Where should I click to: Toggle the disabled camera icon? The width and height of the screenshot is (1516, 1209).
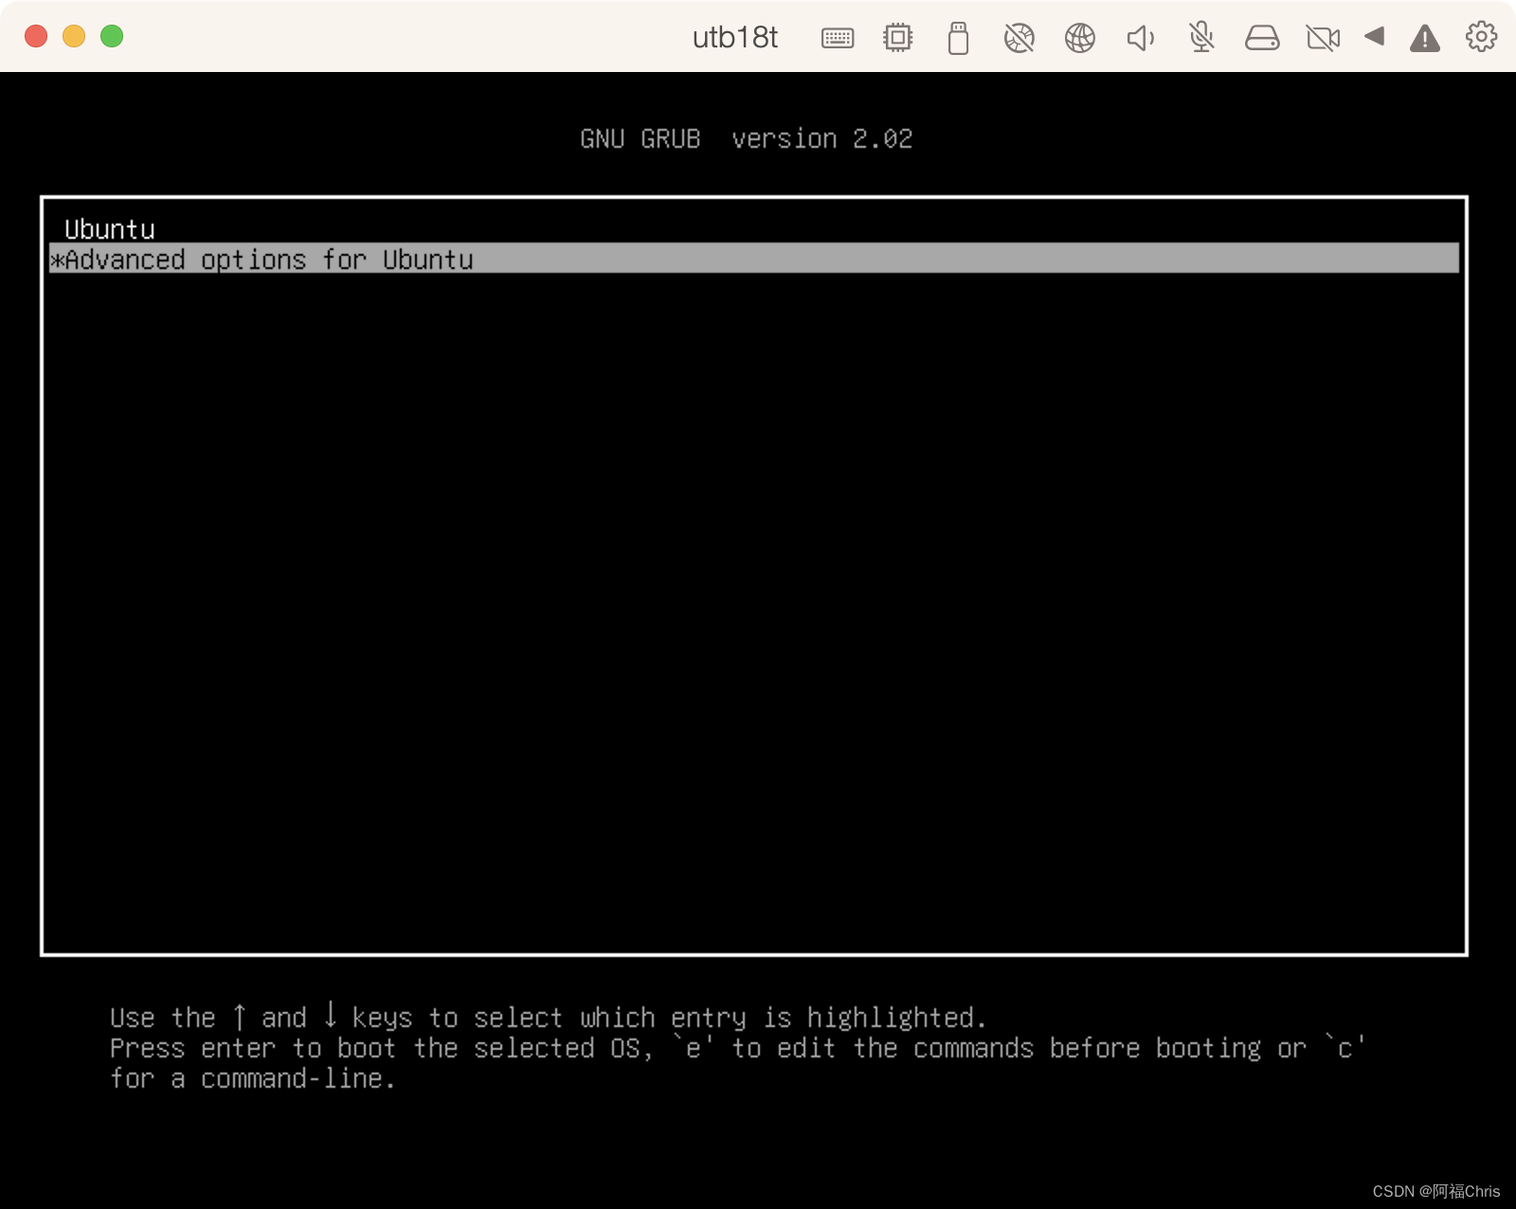coord(1323,38)
